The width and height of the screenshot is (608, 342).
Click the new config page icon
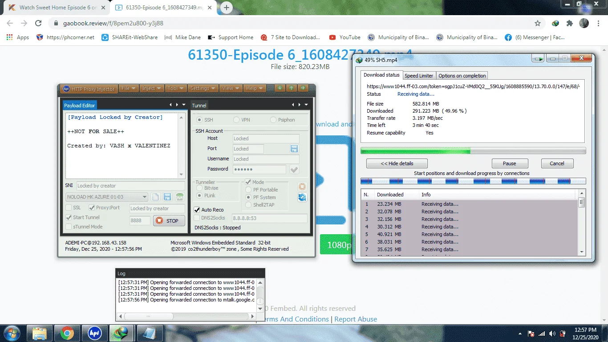tap(155, 197)
